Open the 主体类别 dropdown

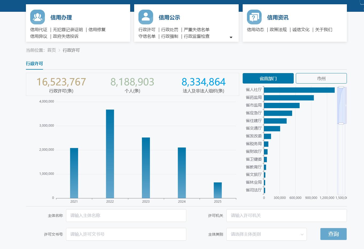tap(266, 234)
